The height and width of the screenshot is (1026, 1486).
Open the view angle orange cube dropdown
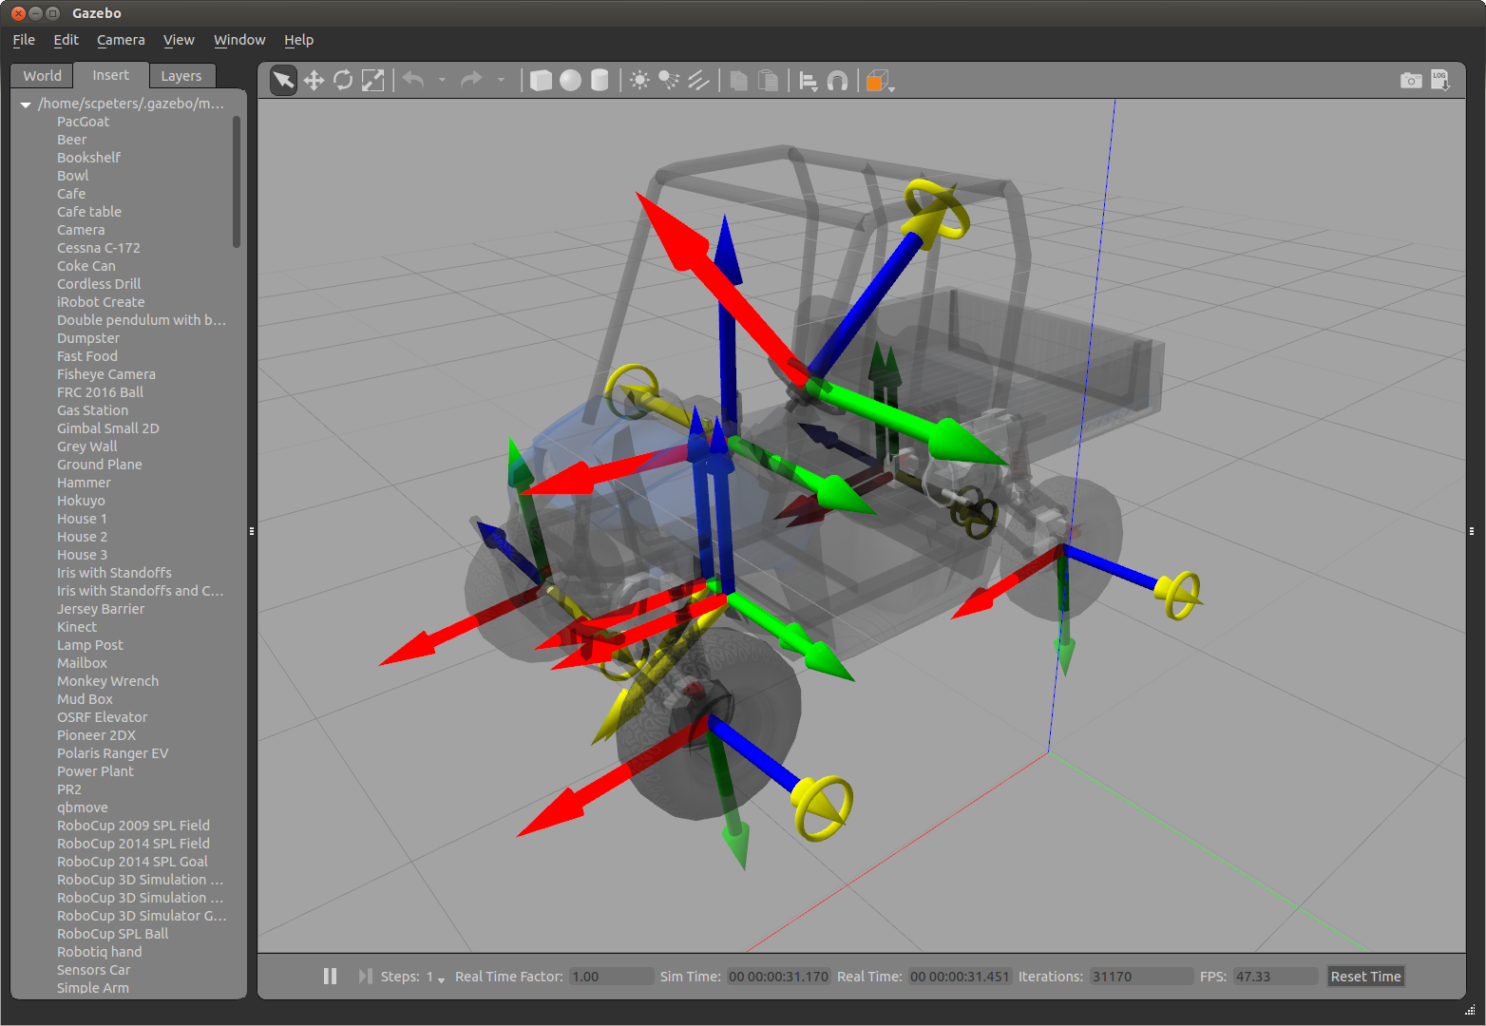click(x=880, y=82)
